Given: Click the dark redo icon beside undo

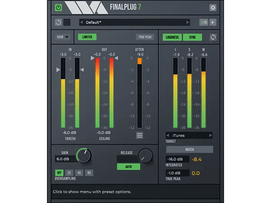Looking at the screenshot, I should point(67,22).
